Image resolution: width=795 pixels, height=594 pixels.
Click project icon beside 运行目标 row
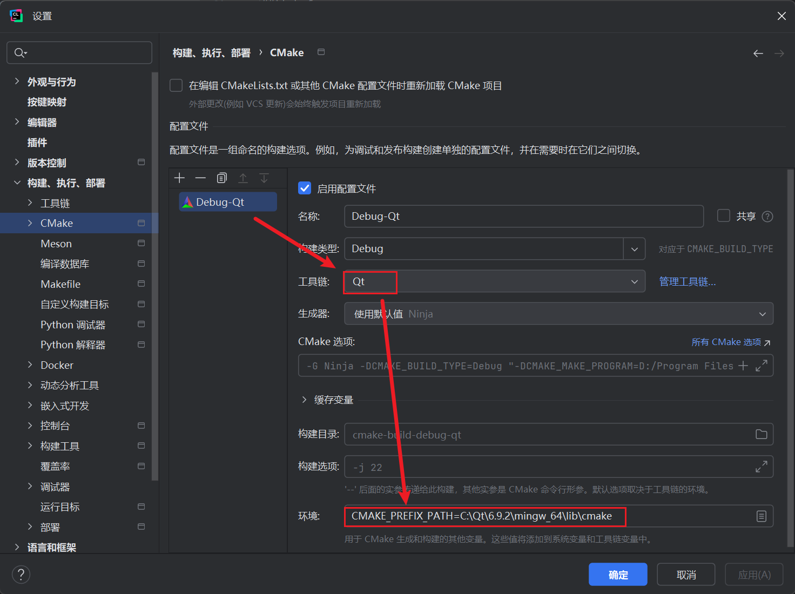click(x=142, y=507)
